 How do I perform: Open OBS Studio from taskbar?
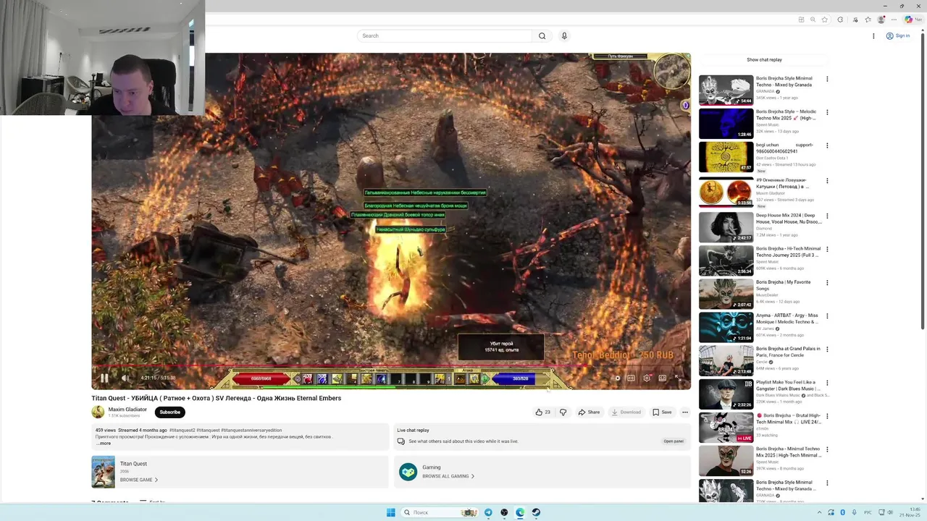(504, 512)
